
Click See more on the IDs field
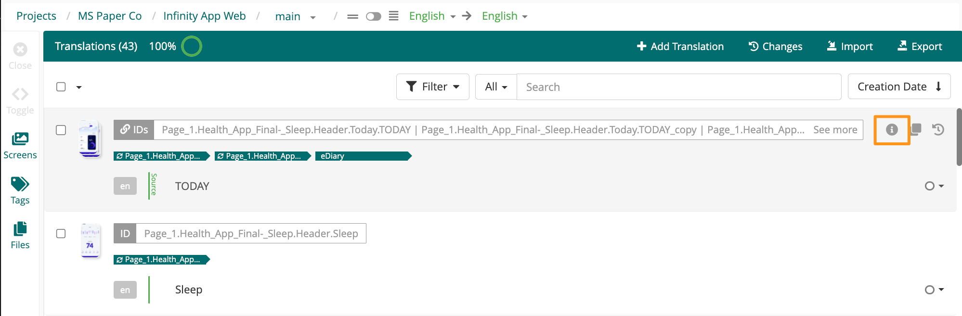(835, 130)
